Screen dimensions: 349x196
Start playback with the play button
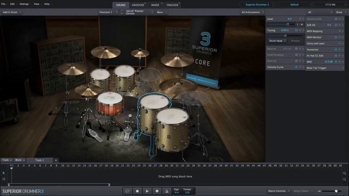(147, 191)
